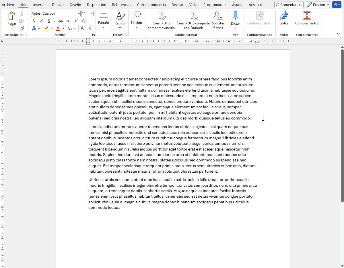Increase font size with the grow button
344x268 pixels.
83,28
